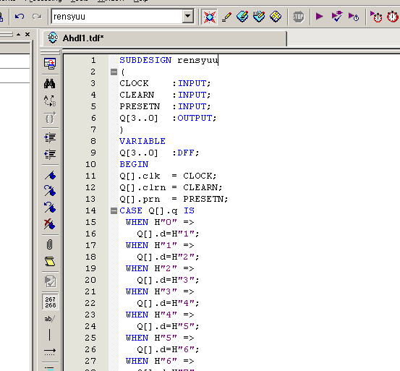The image size is (400, 371).
Task: Click the Redo arrow icon
Action: (37, 17)
